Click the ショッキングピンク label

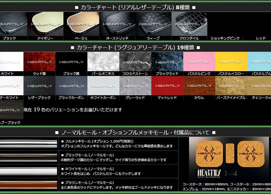click(x=225, y=39)
